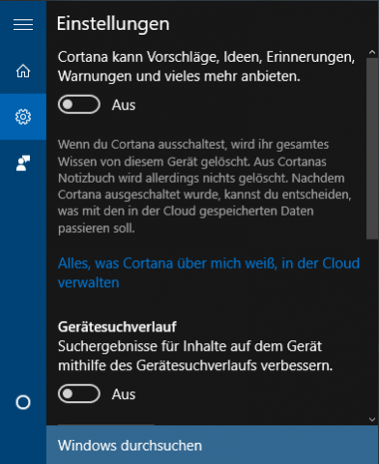Toggle Cortana suggestions switch

(79, 104)
